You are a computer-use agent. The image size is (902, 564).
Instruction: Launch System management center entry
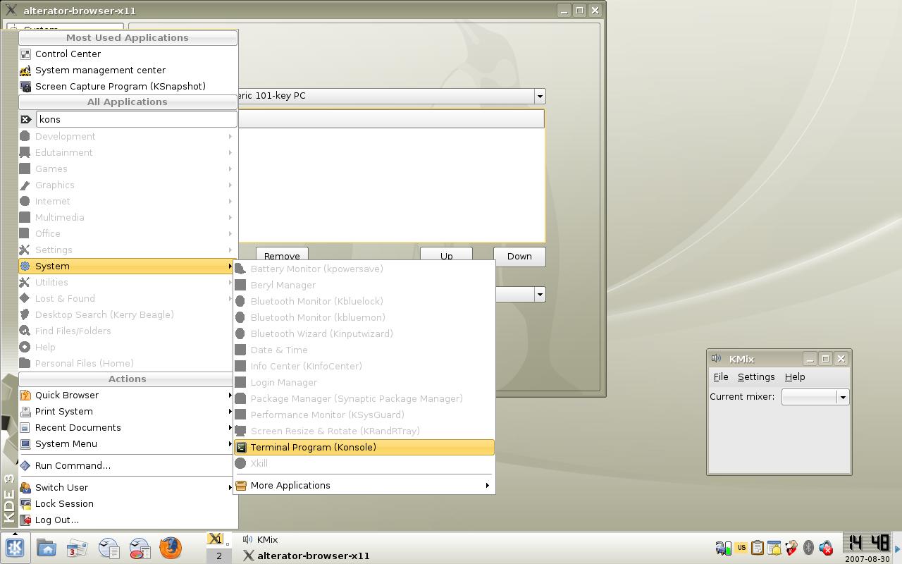(x=128, y=70)
